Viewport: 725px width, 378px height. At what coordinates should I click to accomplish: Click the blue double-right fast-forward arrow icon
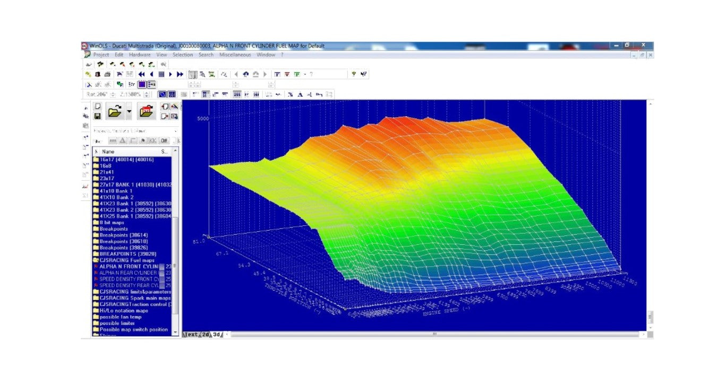pos(180,74)
